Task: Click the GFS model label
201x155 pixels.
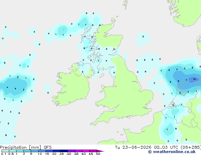Action: coord(48,147)
